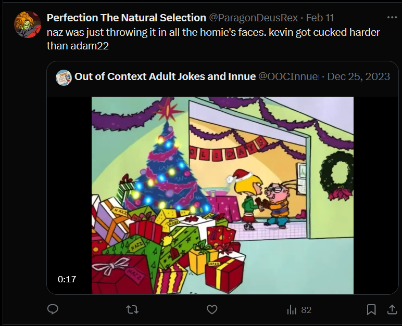Play the embedded Christmas cartoon video
The image size is (402, 326).
coord(222,195)
